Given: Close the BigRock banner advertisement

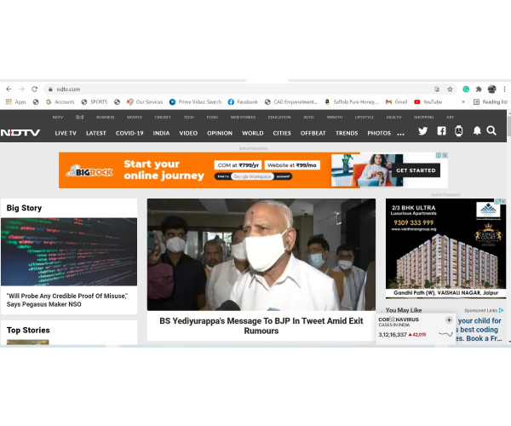Looking at the screenshot, I should [445, 156].
